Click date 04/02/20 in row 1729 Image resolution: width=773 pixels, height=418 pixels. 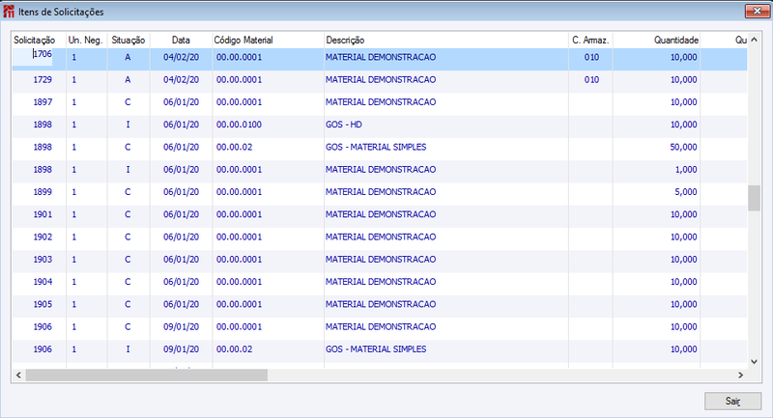(181, 80)
